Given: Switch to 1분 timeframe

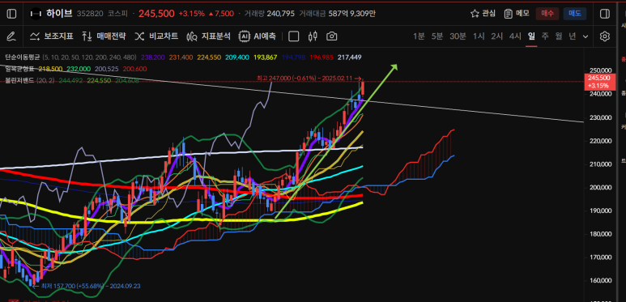Looking at the screenshot, I should [419, 36].
